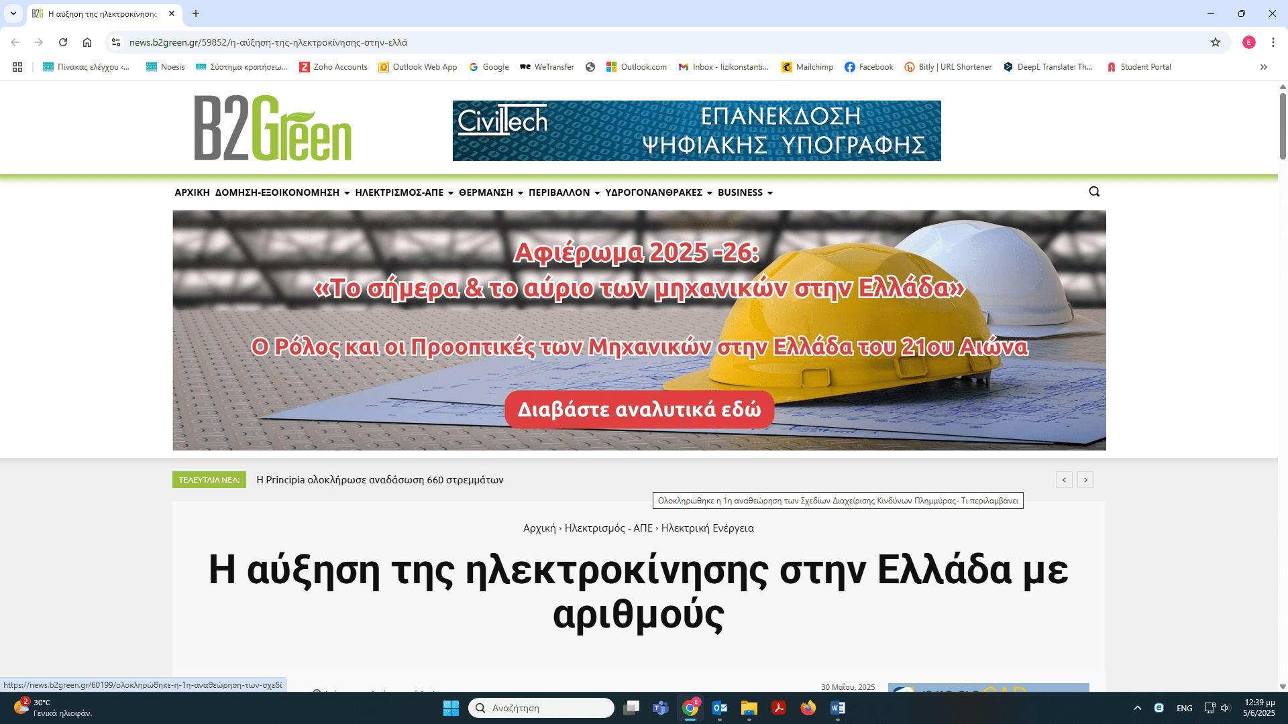Open the Chrome profile avatar icon
The width and height of the screenshot is (1288, 724).
pyautogui.click(x=1248, y=42)
